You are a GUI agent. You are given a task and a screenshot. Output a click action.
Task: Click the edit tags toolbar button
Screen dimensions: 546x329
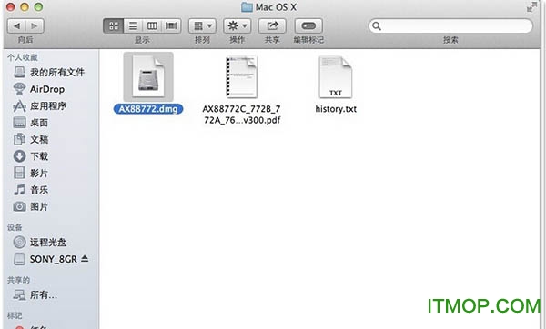pos(308,25)
